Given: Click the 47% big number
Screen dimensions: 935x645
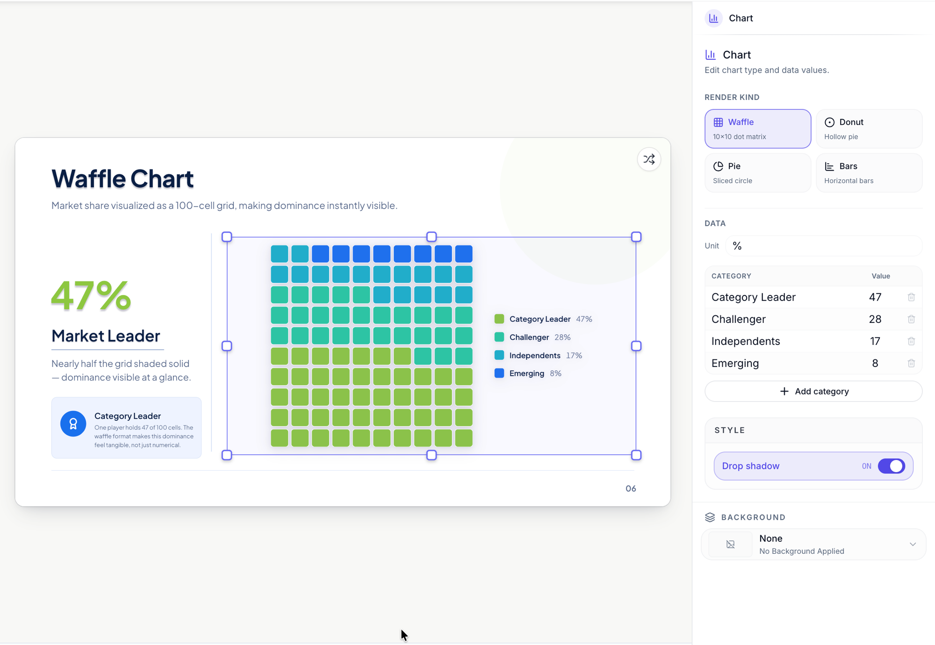Looking at the screenshot, I should [x=91, y=295].
